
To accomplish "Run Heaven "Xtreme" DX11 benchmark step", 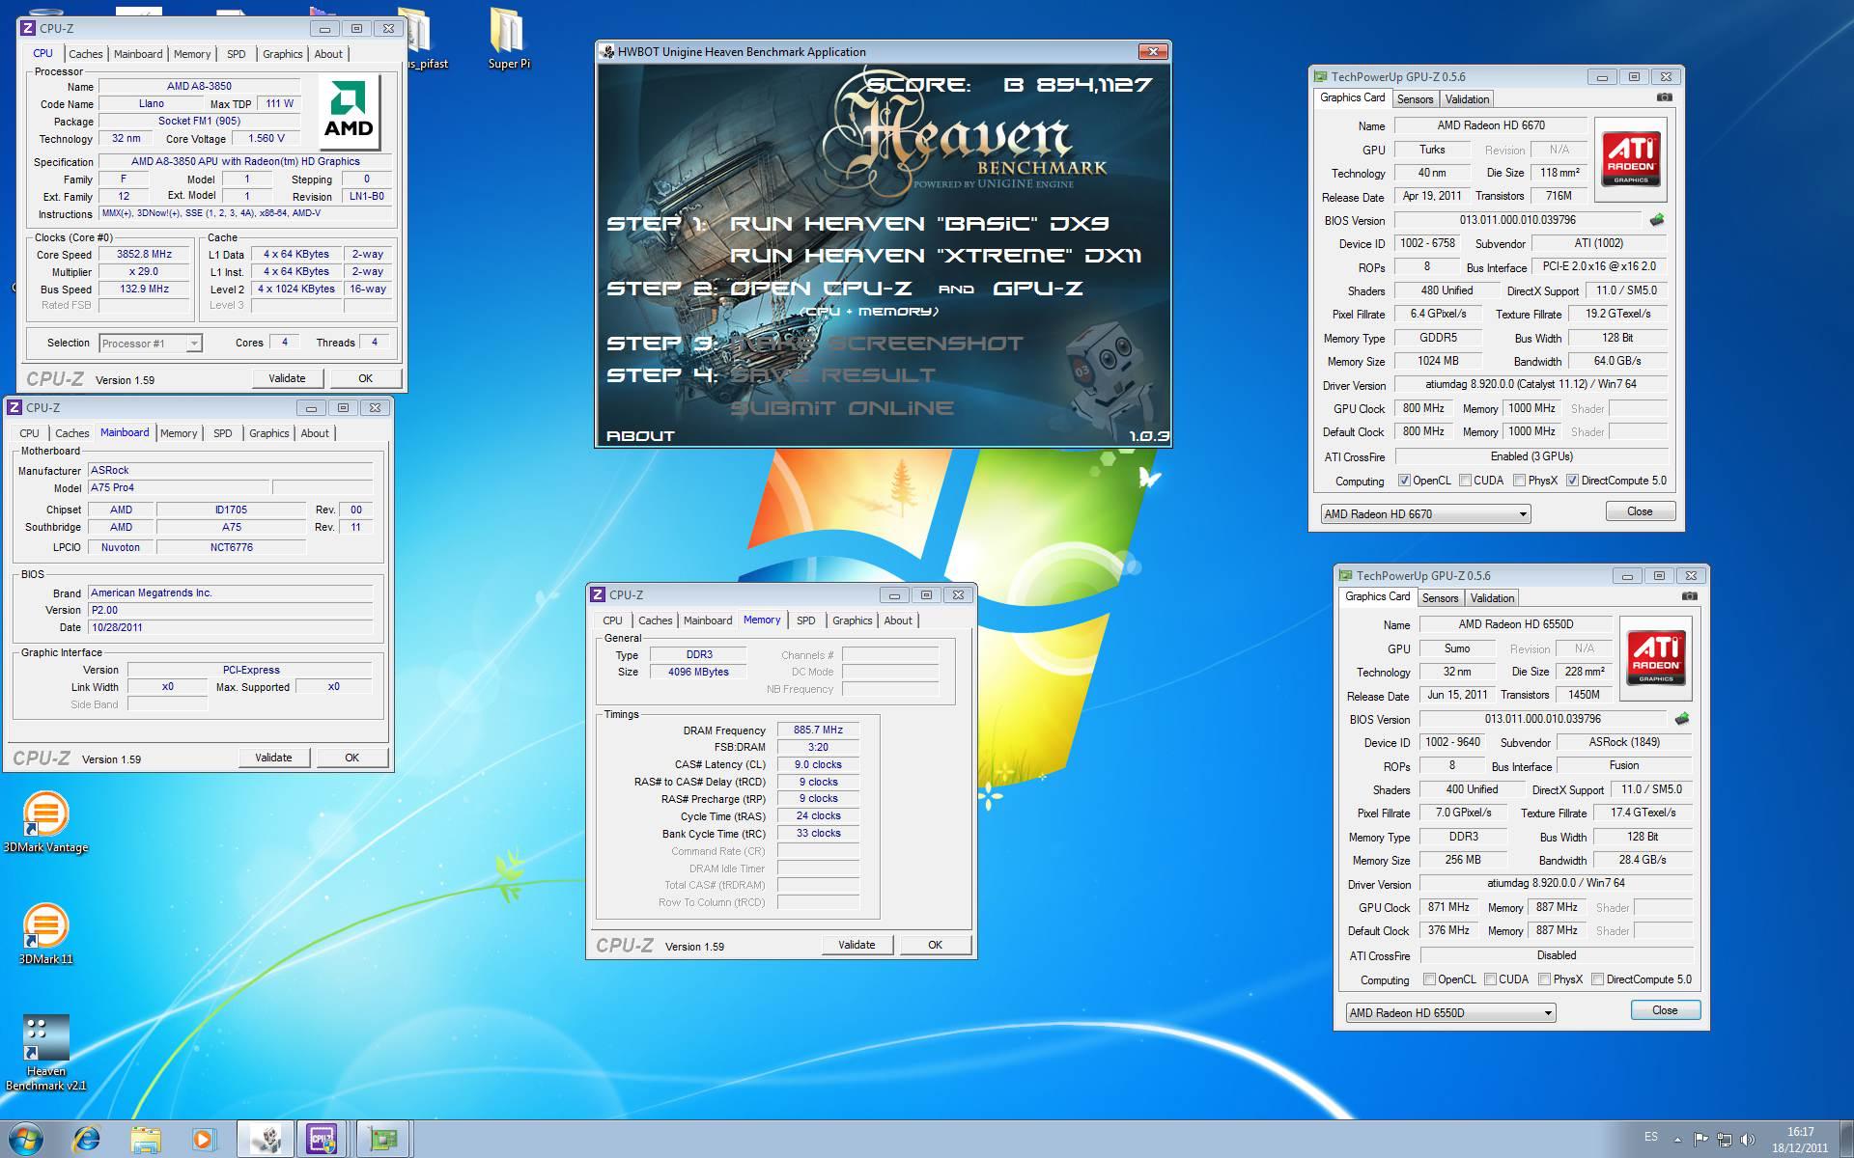I will pyautogui.click(x=936, y=255).
